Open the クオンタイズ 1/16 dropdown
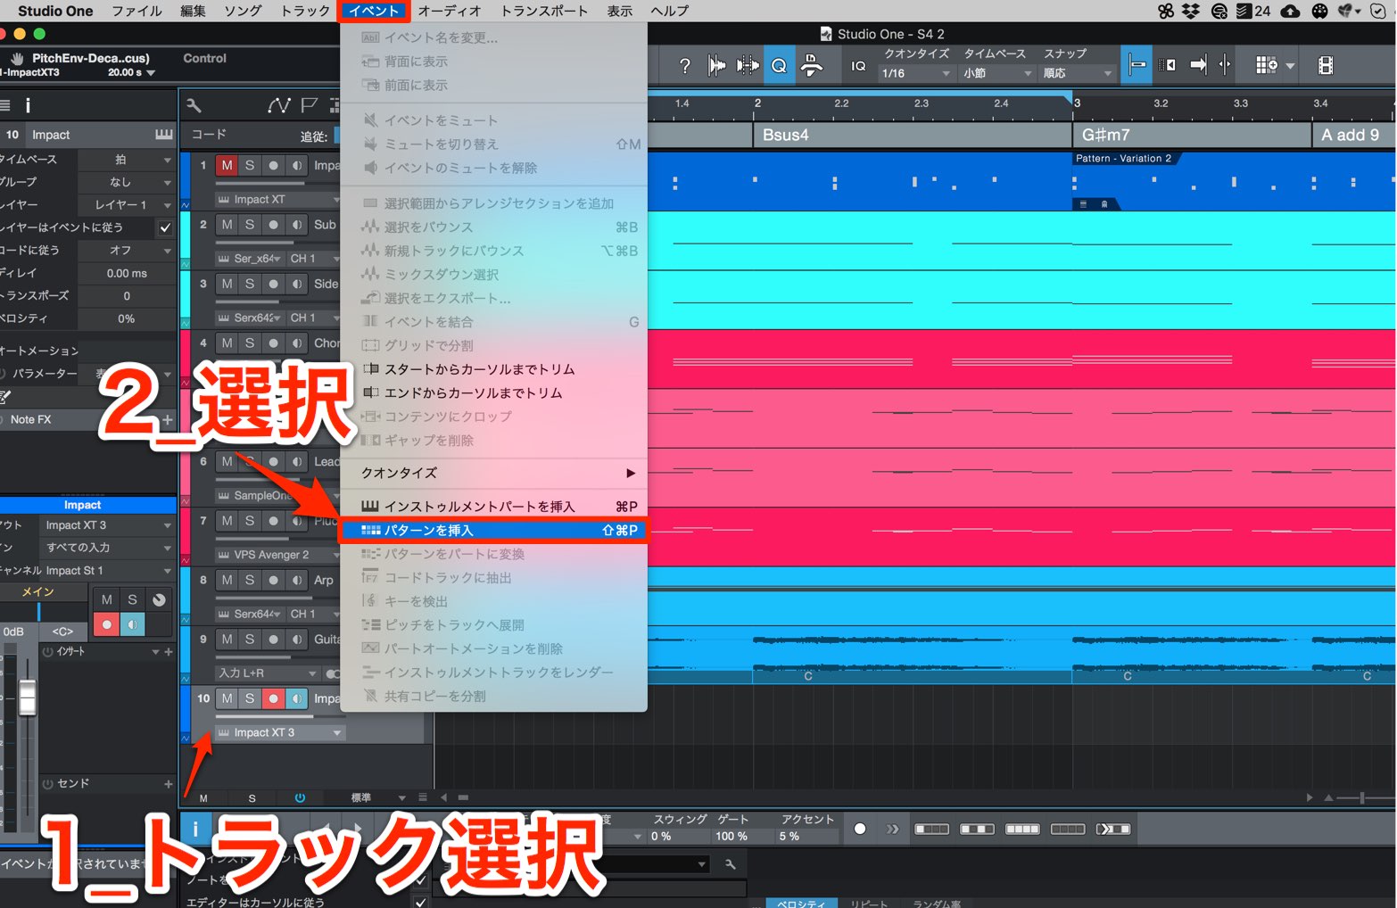The width and height of the screenshot is (1397, 908). 915,73
